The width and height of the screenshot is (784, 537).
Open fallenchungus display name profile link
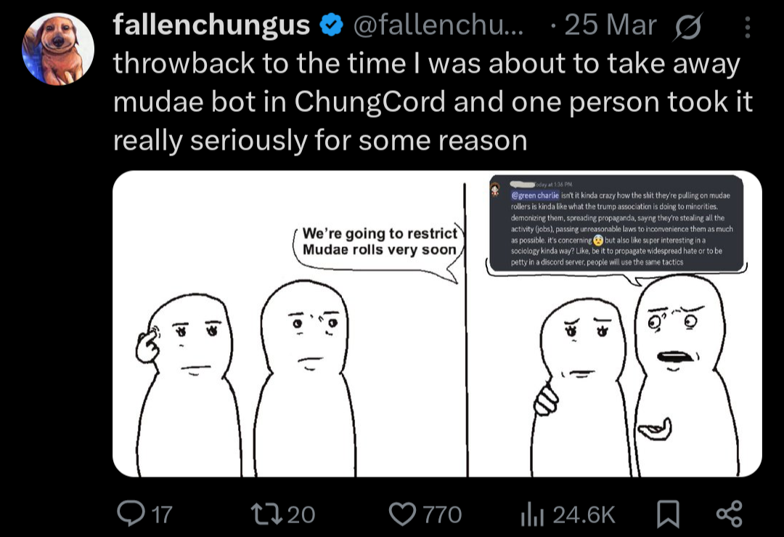pos(211,25)
